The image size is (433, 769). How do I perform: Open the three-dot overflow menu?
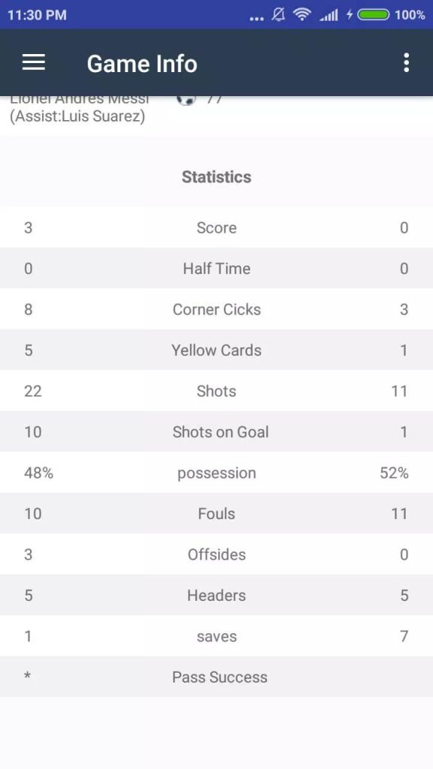(406, 63)
